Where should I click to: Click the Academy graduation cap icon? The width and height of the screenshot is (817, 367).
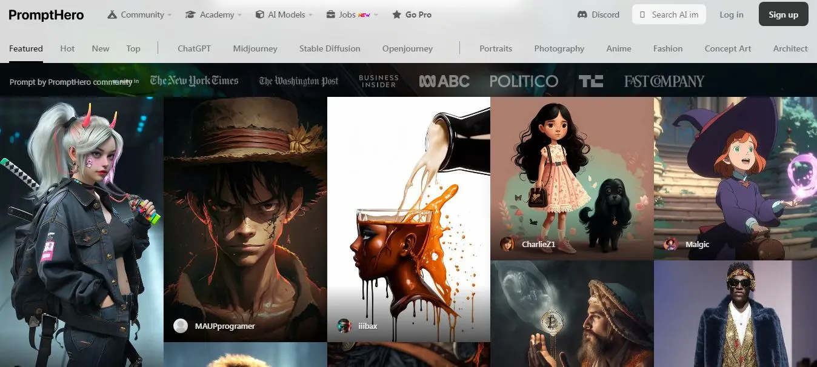tap(190, 15)
